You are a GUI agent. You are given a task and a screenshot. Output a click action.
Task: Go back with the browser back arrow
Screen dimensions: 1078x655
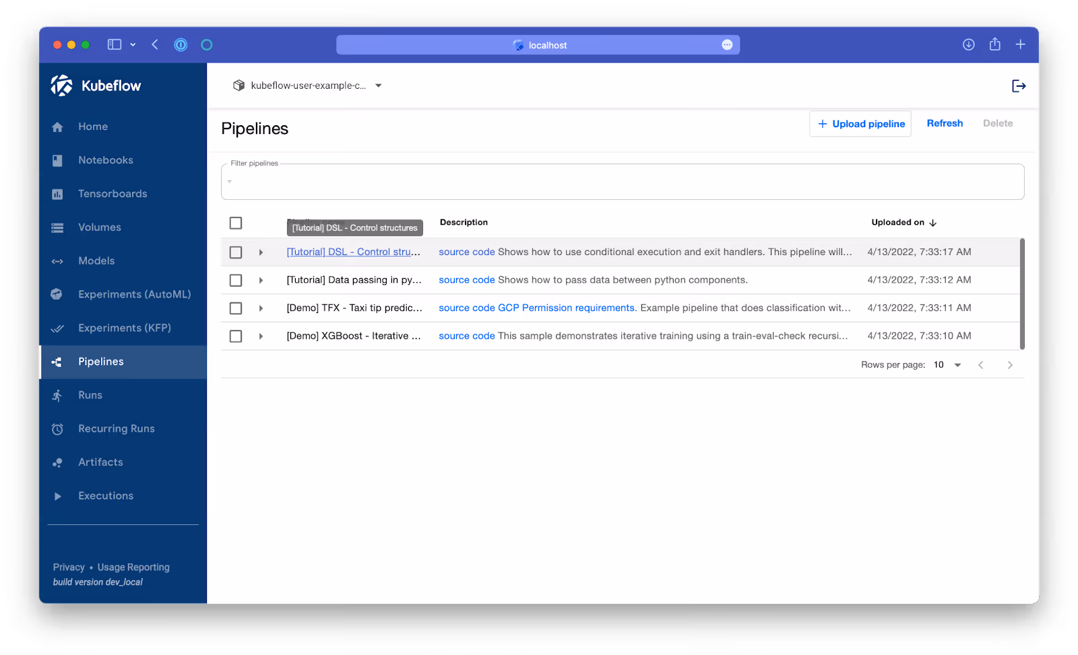[x=155, y=44]
